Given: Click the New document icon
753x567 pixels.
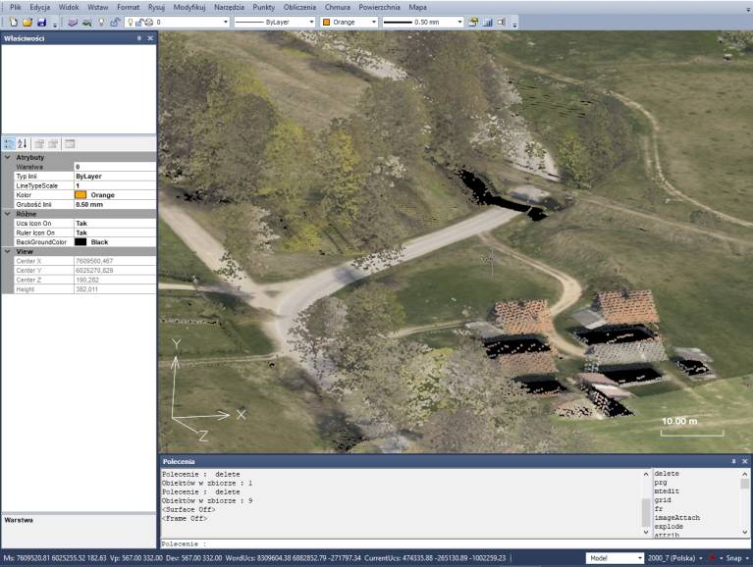Looking at the screenshot, I should click(x=14, y=22).
